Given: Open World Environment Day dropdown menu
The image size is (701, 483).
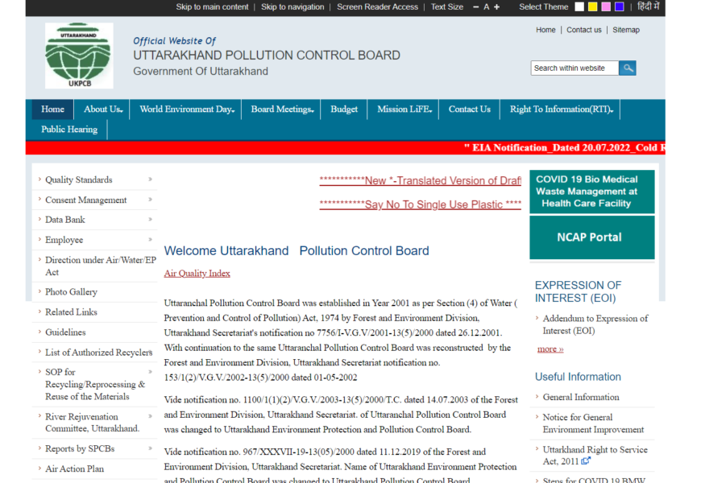Looking at the screenshot, I should click(186, 109).
